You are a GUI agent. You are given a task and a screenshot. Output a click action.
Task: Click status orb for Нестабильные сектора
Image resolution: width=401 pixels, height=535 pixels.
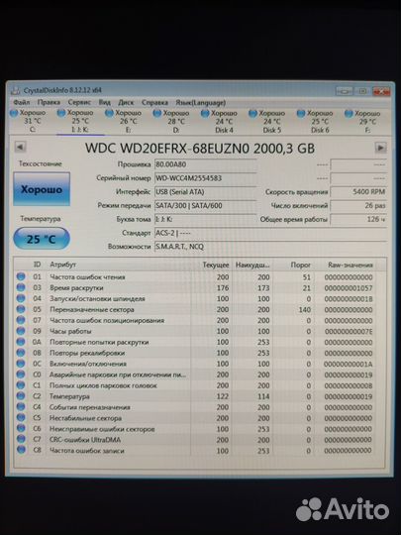click(x=21, y=418)
